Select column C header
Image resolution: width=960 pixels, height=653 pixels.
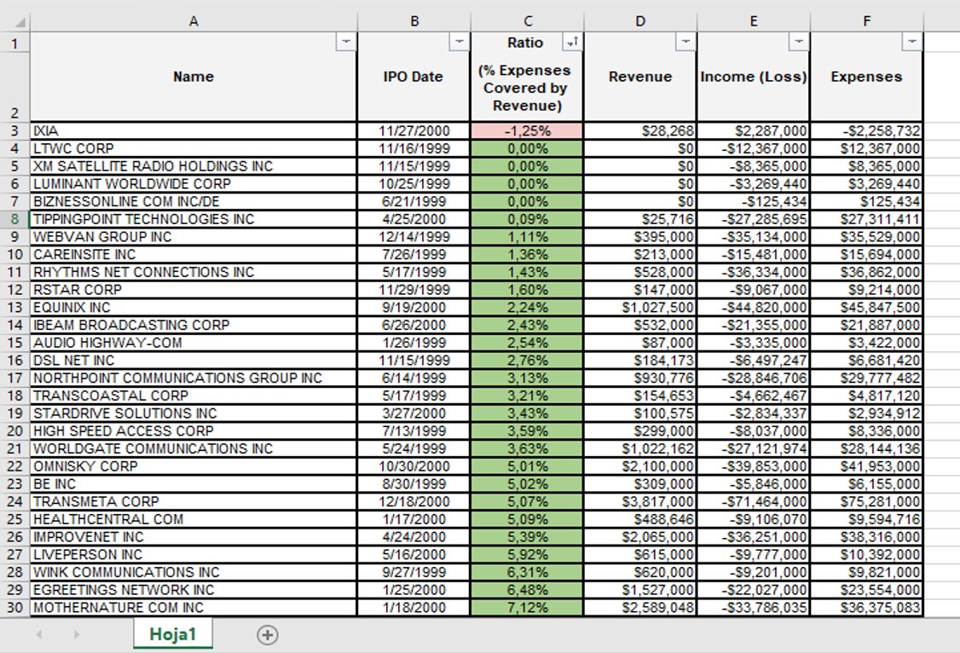tap(528, 21)
